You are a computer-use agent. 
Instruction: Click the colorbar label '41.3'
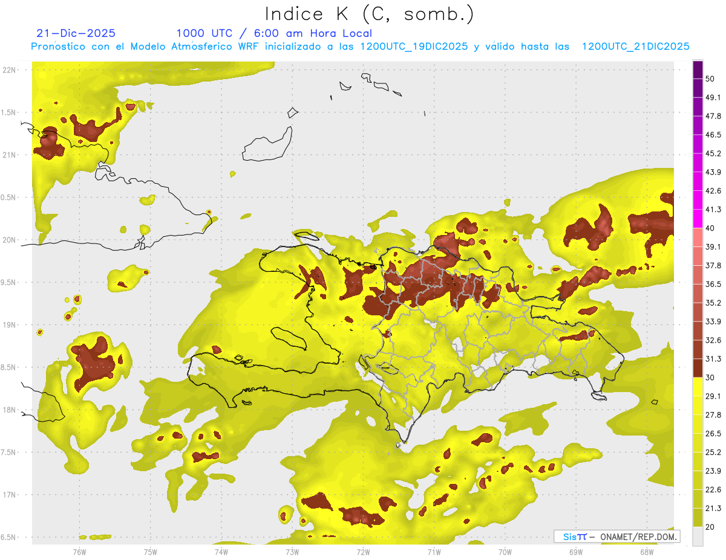[713, 210]
